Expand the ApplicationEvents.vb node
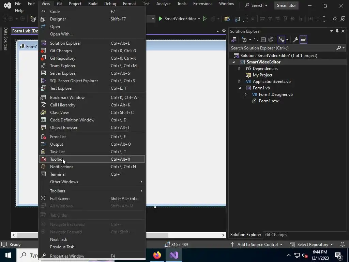 coord(240,82)
